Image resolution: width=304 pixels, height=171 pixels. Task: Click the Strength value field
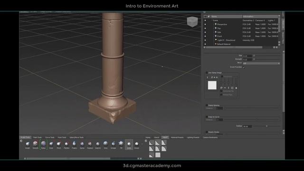(247, 59)
